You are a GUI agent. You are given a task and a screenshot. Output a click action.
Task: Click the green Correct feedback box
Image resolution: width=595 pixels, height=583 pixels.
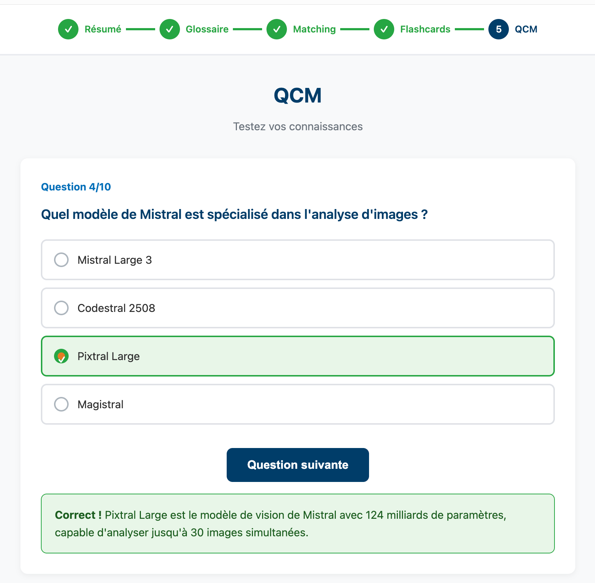(297, 524)
